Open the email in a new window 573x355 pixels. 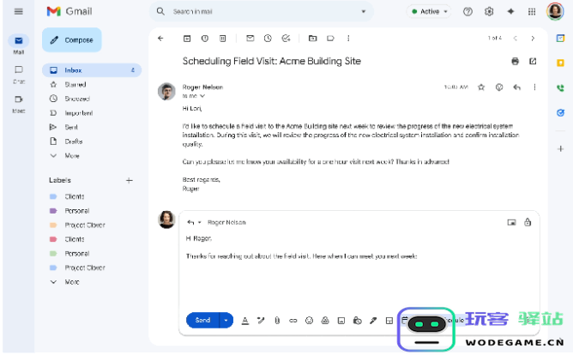click(533, 62)
